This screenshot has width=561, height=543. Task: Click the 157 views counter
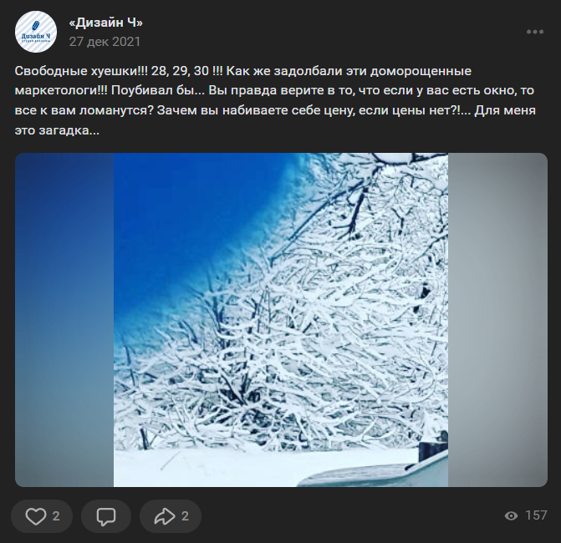pos(536,515)
